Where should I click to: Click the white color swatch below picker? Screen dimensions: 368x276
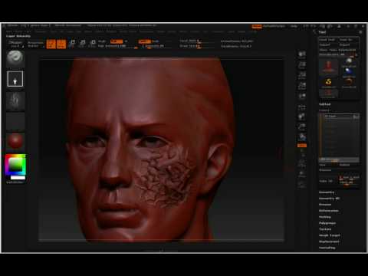click(x=18, y=178)
